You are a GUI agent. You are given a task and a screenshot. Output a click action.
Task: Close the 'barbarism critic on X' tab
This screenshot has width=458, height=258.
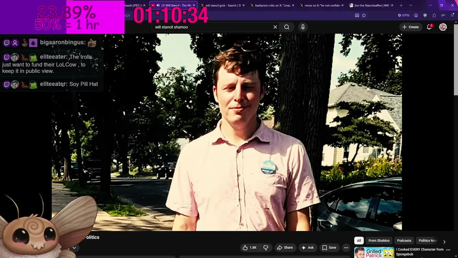pos(293,5)
